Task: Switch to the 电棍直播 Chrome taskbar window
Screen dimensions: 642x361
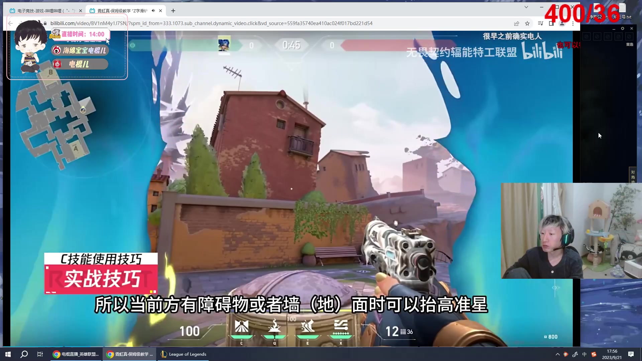Action: click(x=76, y=354)
